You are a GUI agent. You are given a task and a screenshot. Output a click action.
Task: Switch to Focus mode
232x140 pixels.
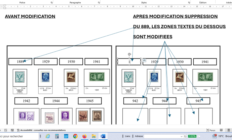coord(211,130)
